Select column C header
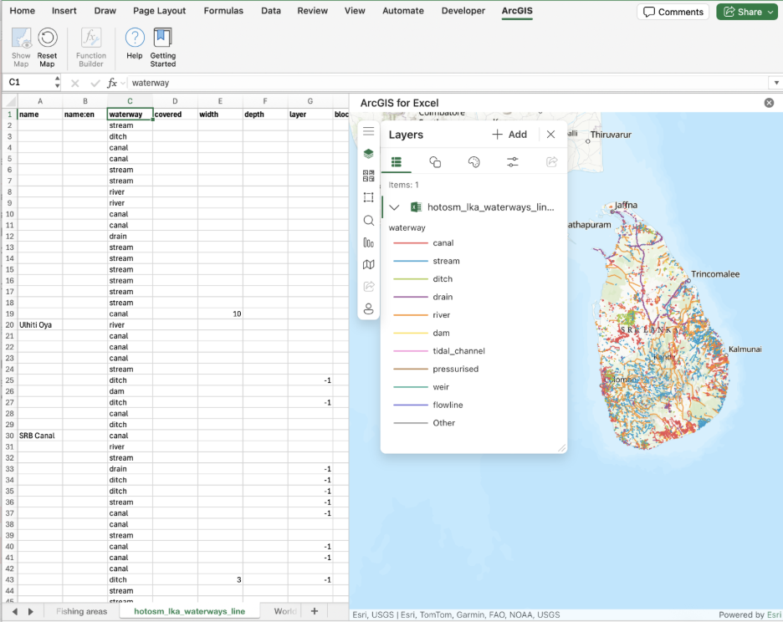783x622 pixels. (x=130, y=101)
